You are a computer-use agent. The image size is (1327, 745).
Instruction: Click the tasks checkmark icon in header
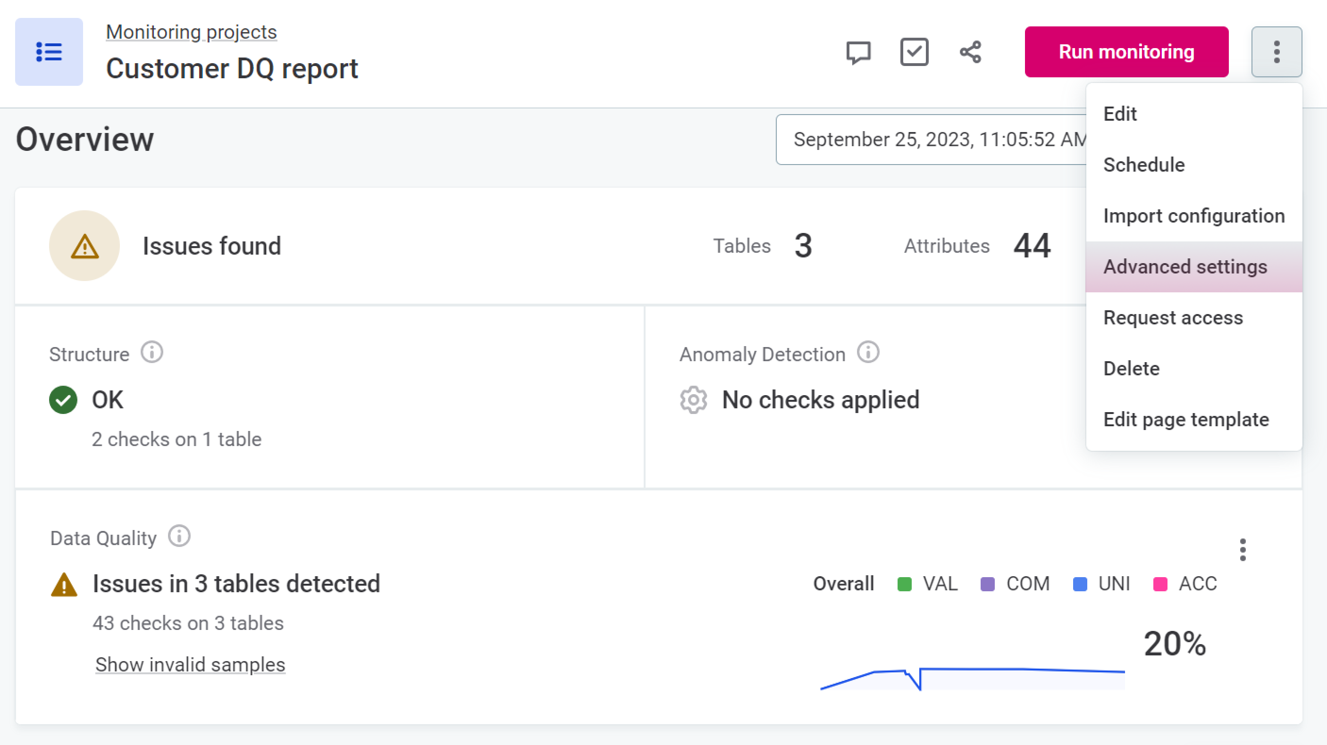(x=915, y=52)
